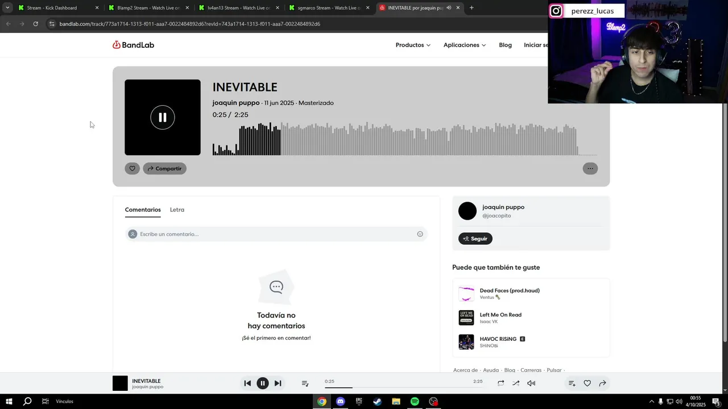Pause playback in the bottom player bar

pos(262,383)
